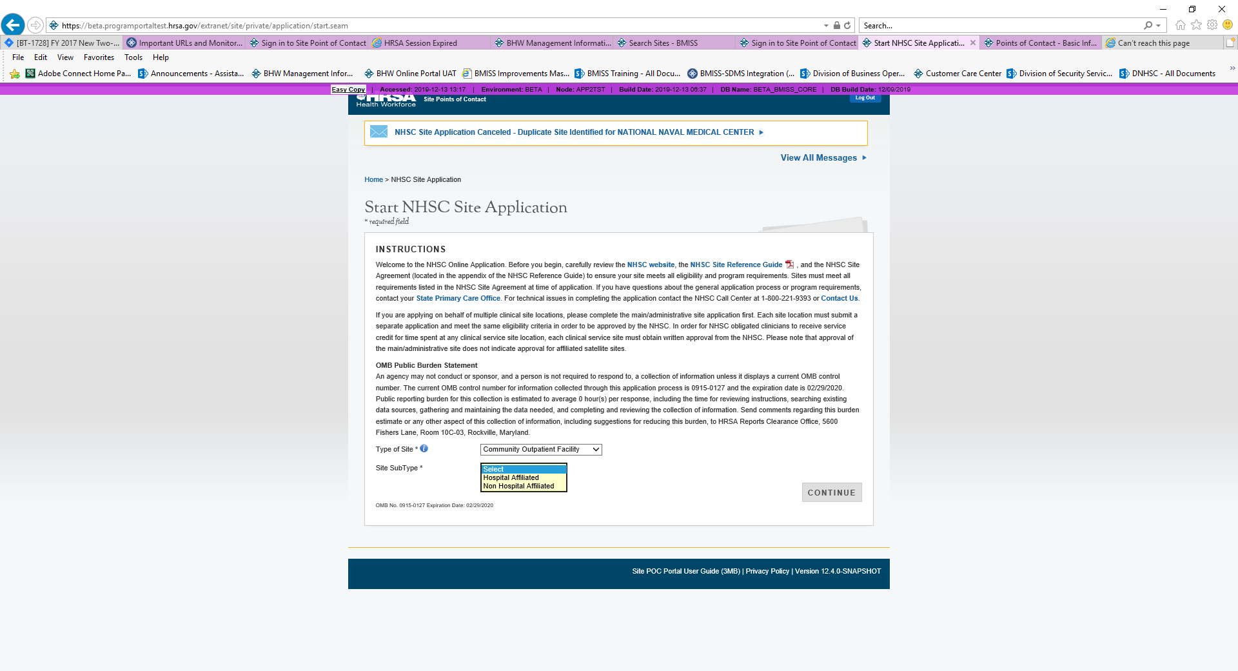1238x671 pixels.
Task: Switch to Search Sites - BMISS tab
Action: tap(663, 43)
